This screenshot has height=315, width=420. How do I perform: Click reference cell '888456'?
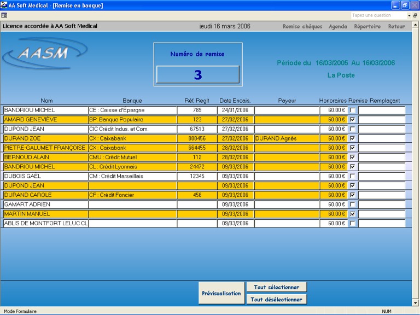pyautogui.click(x=197, y=138)
